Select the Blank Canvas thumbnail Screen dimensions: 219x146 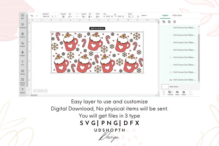165,87
